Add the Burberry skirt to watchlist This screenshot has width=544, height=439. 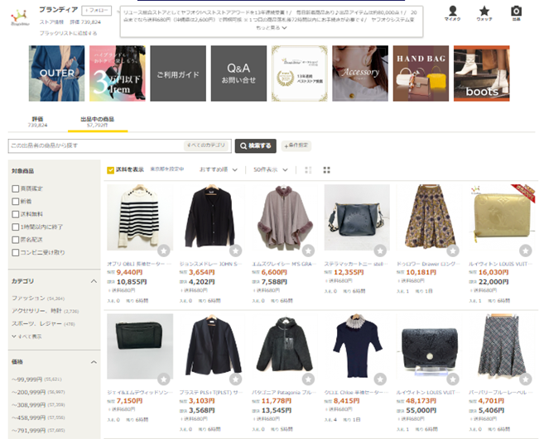526,379
